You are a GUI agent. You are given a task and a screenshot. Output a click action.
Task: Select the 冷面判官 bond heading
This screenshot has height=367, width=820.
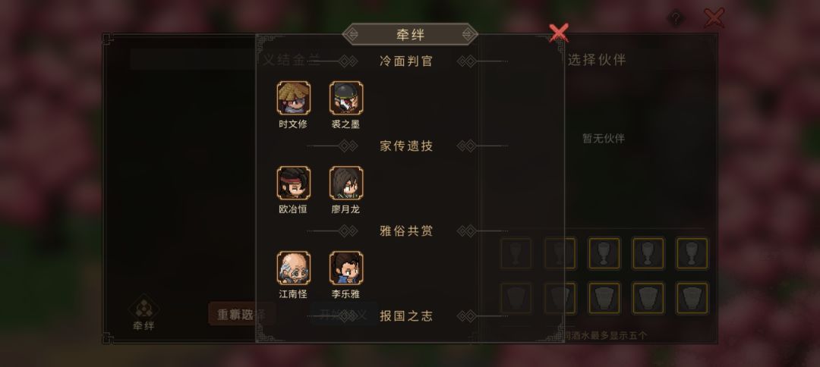tap(406, 61)
